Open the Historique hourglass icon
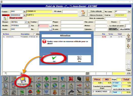This screenshot has height=96, width=133. [6, 92]
